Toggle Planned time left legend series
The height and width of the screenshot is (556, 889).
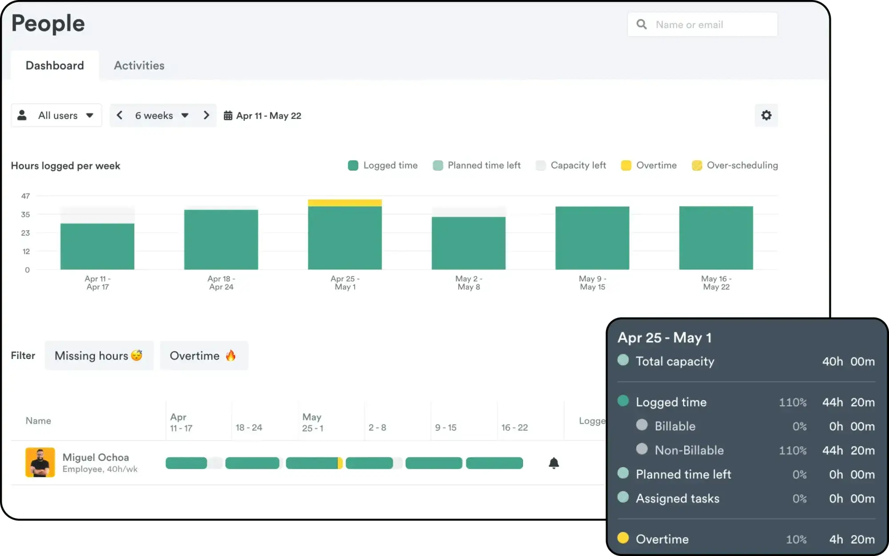click(477, 165)
